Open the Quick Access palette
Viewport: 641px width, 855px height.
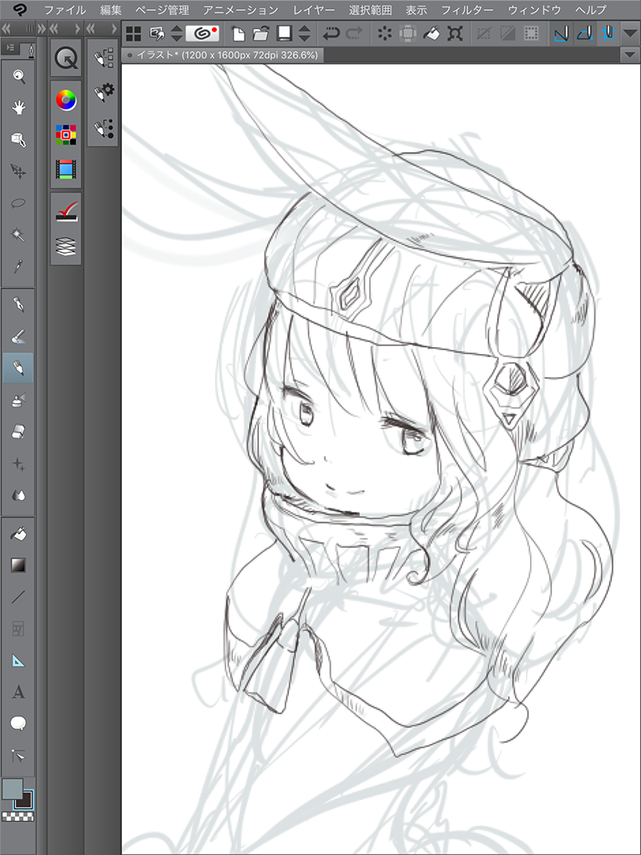point(66,58)
